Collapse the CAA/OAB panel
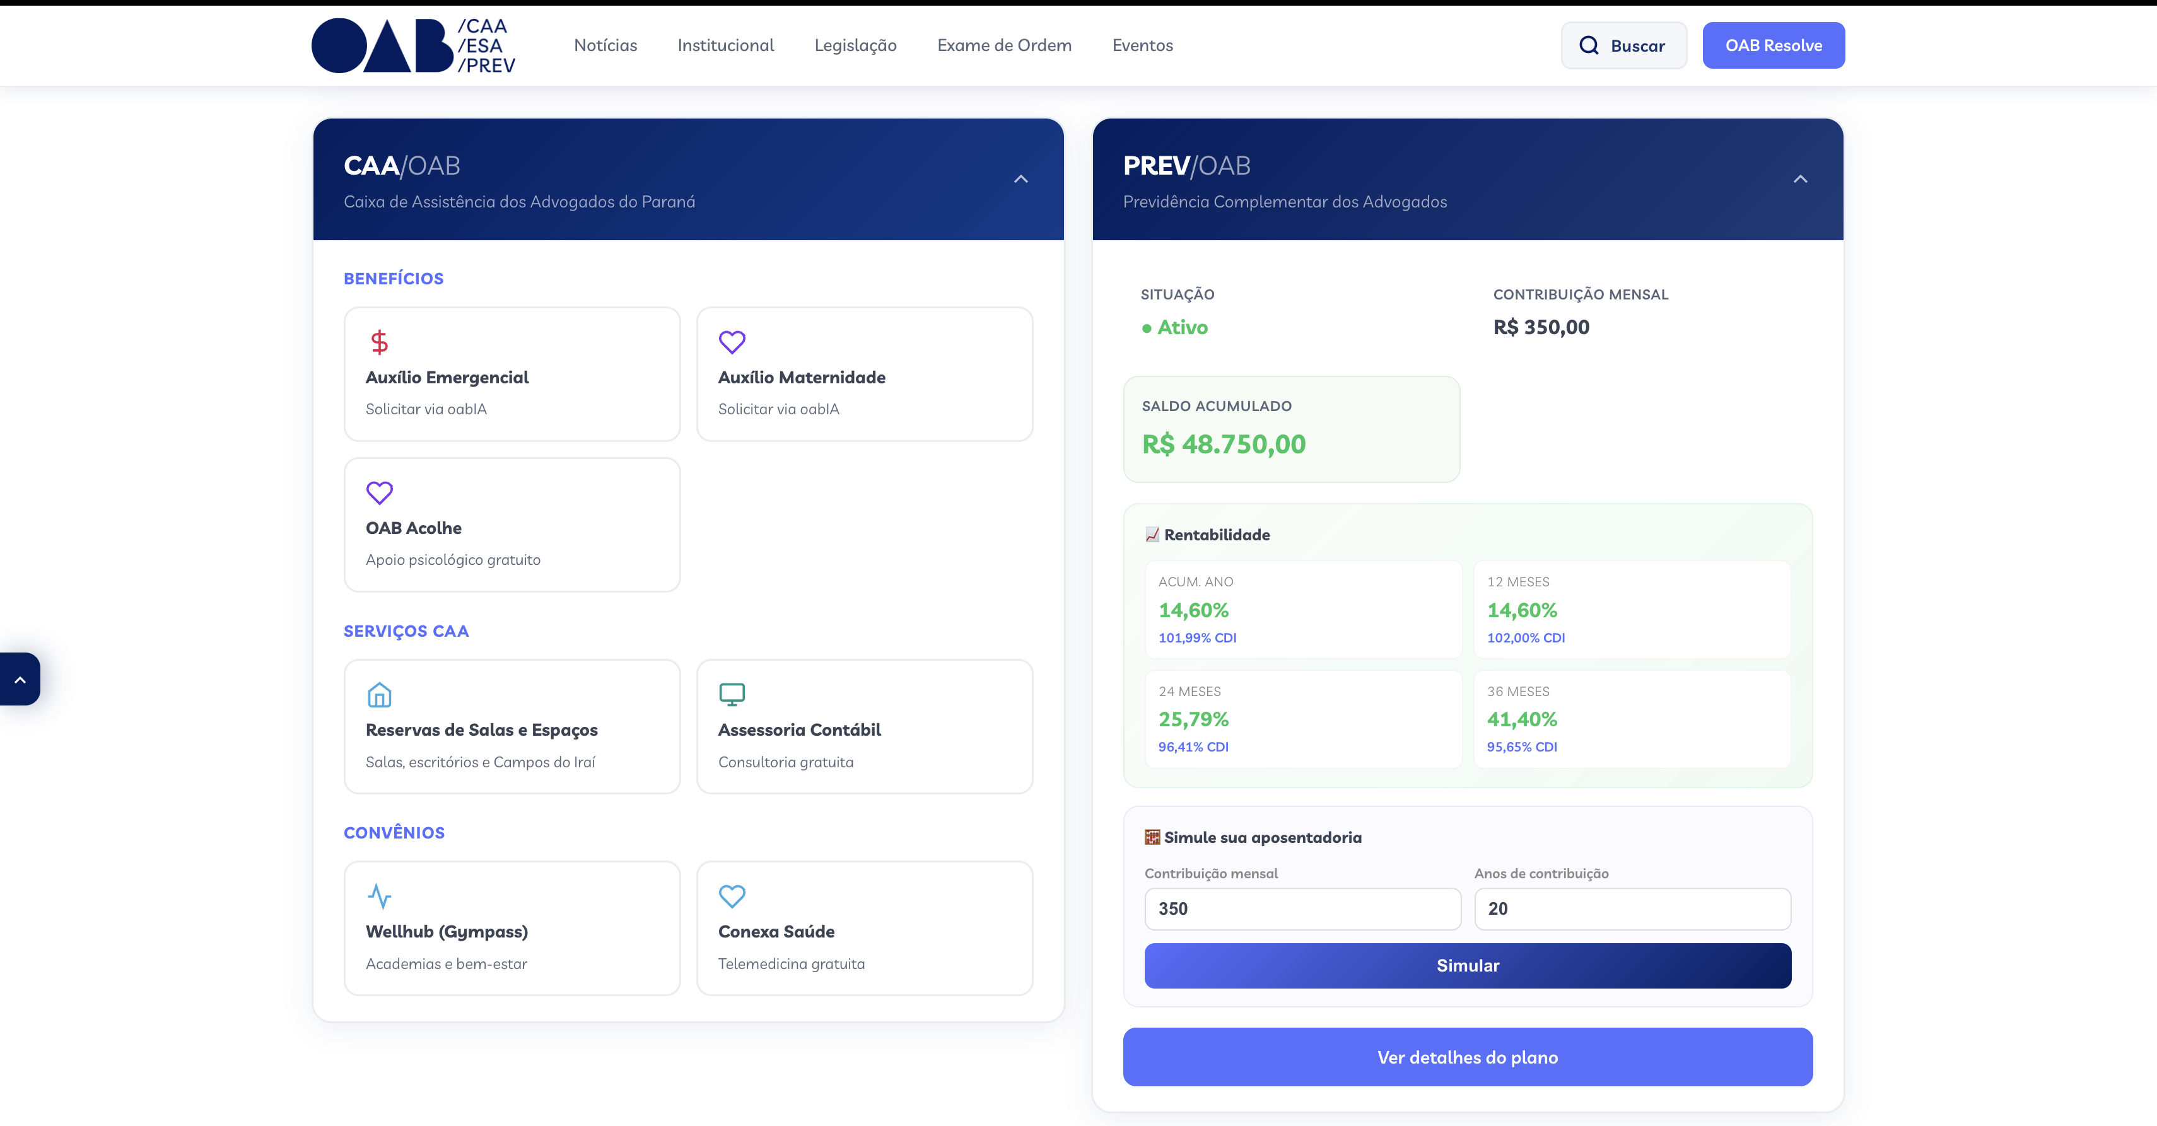Image resolution: width=2157 pixels, height=1126 pixels. (1020, 179)
